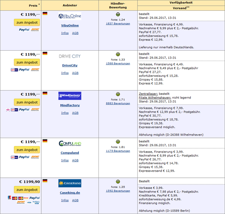
Task: Click the rating smiley above Note 1,24
Action: [118, 15]
